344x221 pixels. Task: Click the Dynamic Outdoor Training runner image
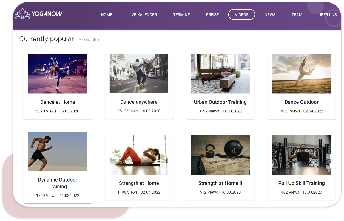tap(58, 152)
